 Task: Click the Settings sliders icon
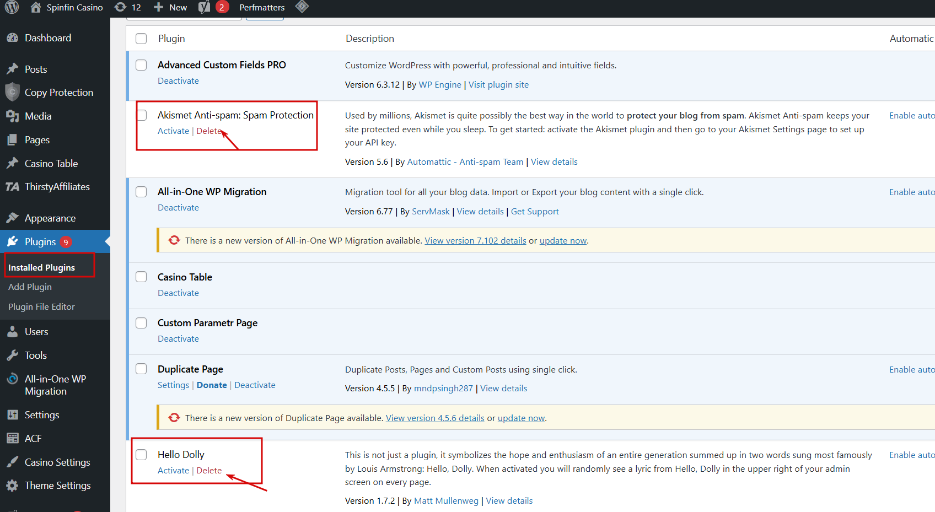tap(12, 415)
